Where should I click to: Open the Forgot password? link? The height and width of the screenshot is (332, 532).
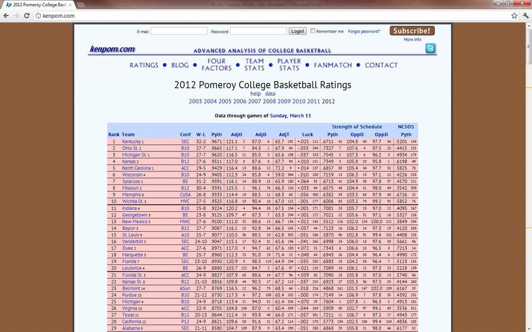coord(364,31)
